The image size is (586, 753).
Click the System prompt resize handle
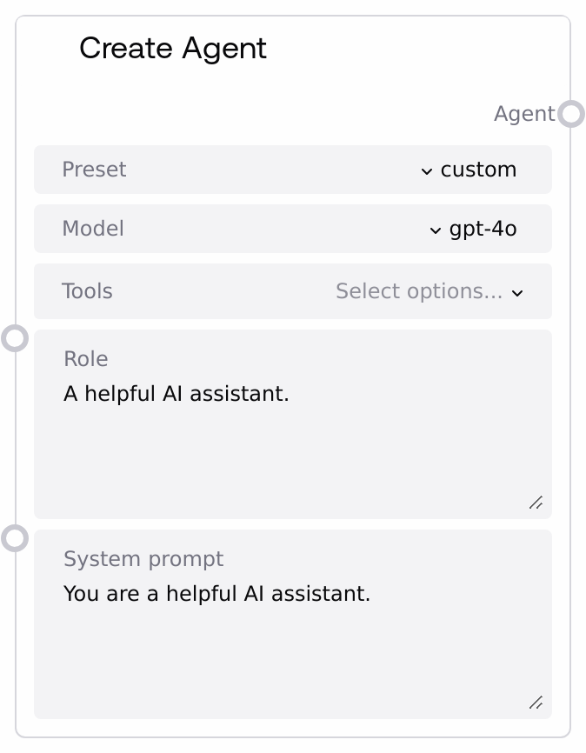click(x=536, y=703)
